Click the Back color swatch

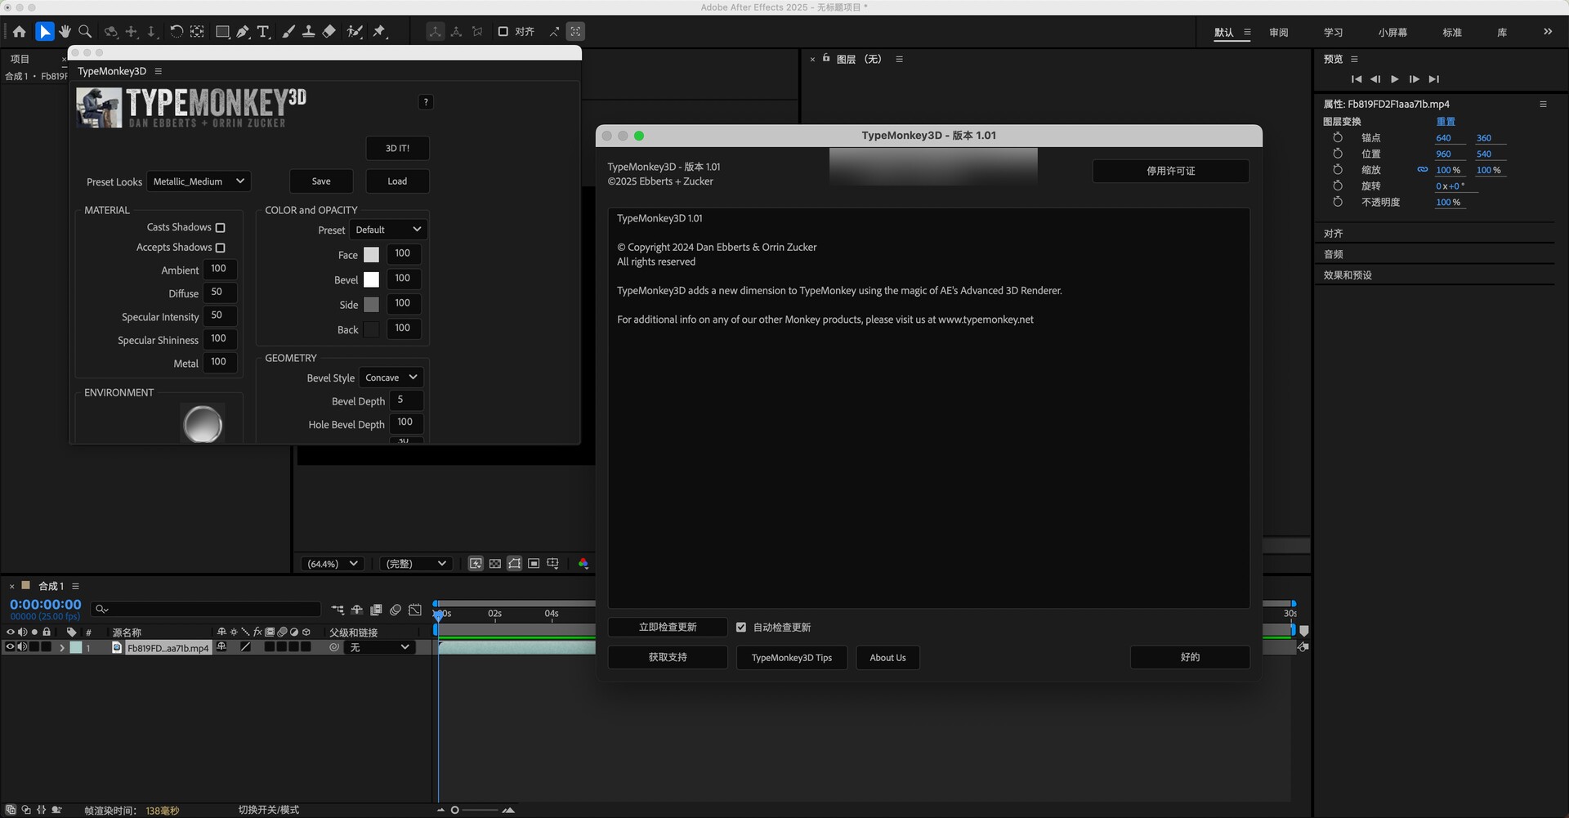point(371,329)
